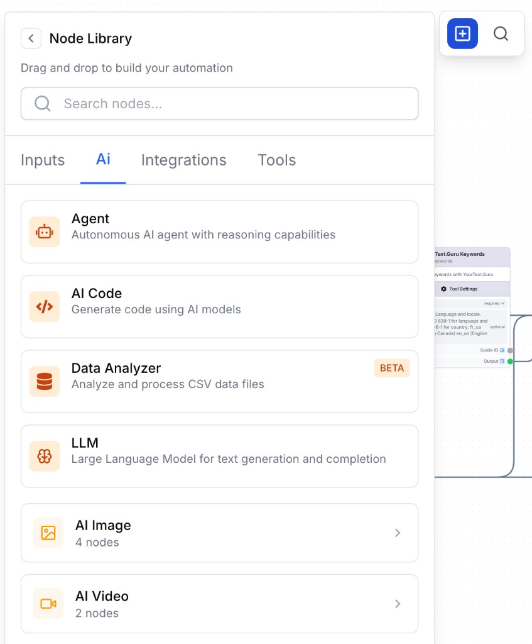Screen dimensions: 532x644
Task: Focus the Search nodes input field
Action: (219, 104)
